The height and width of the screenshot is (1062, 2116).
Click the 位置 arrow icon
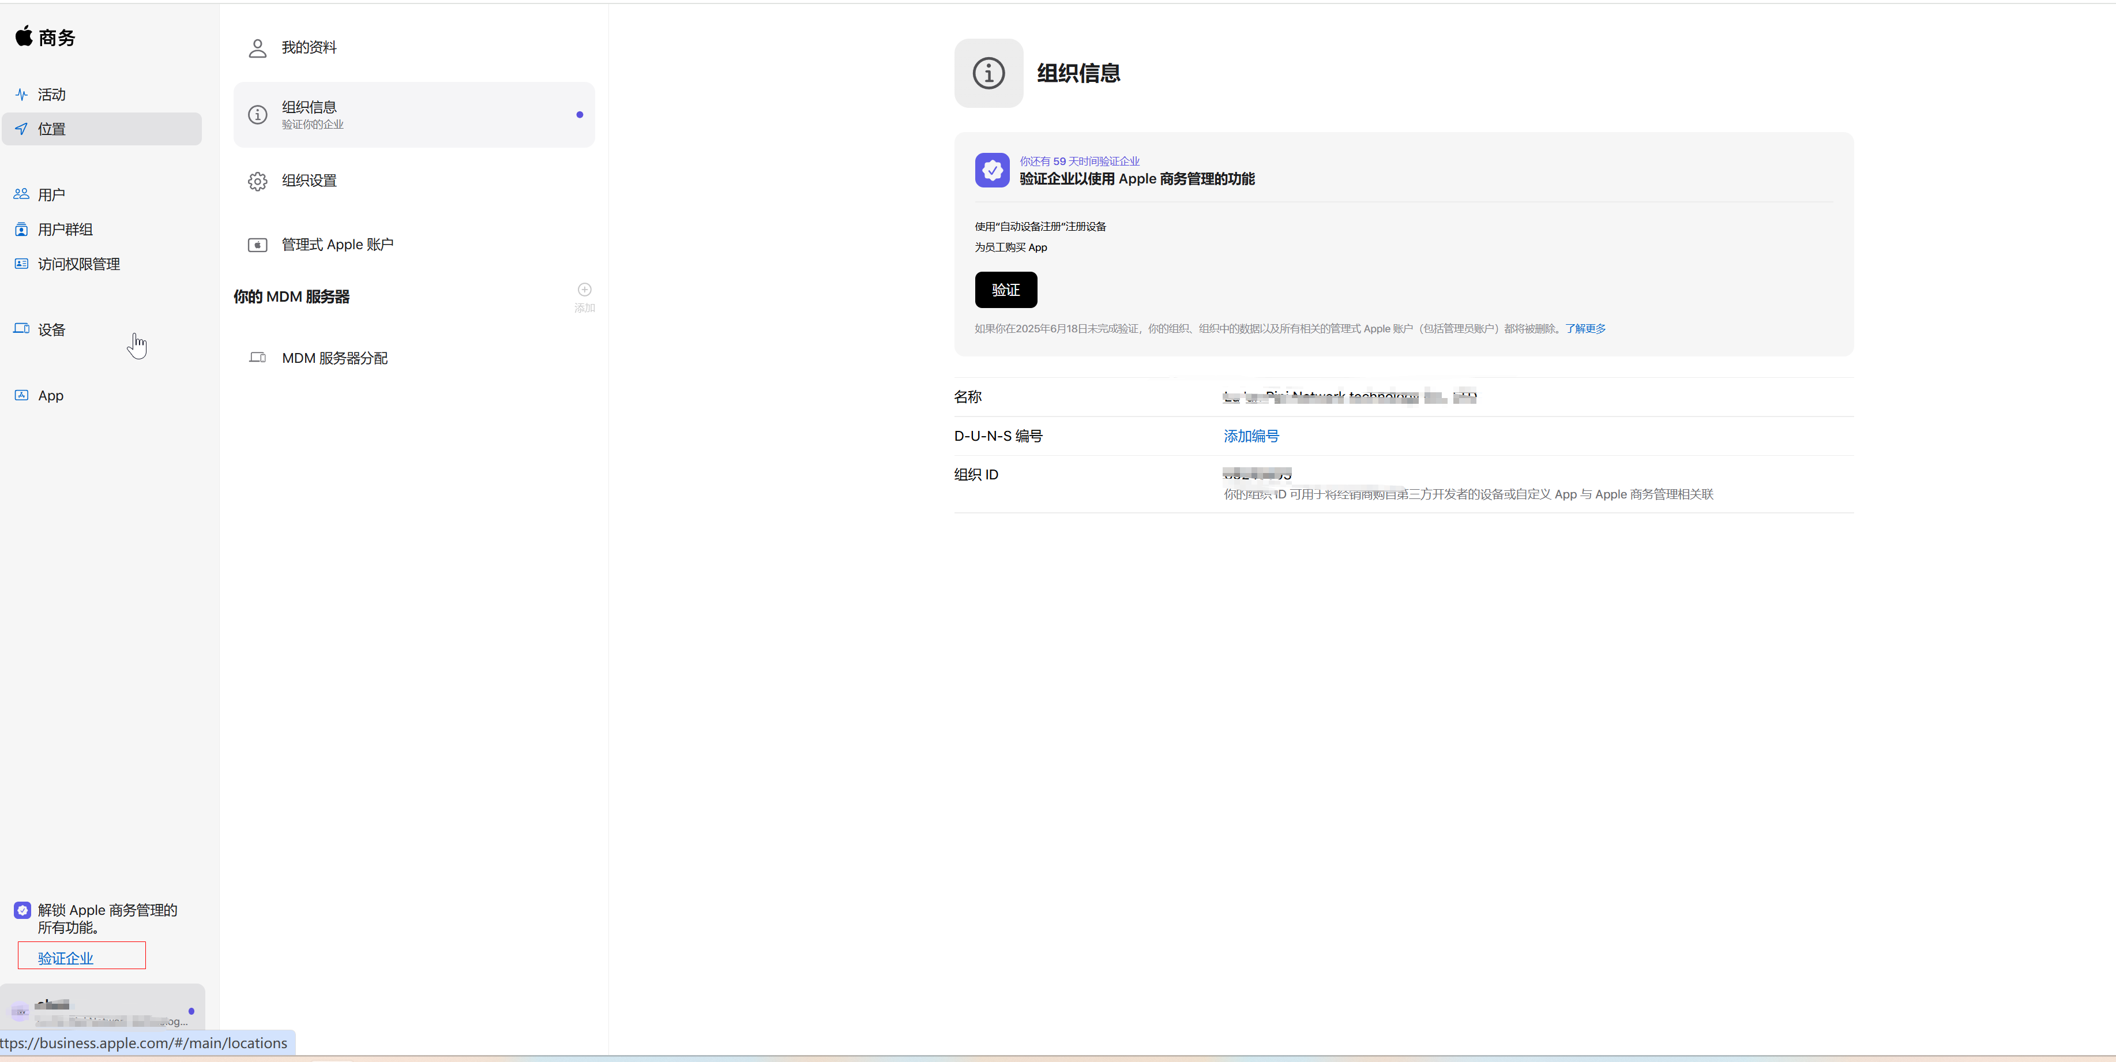[x=21, y=129]
